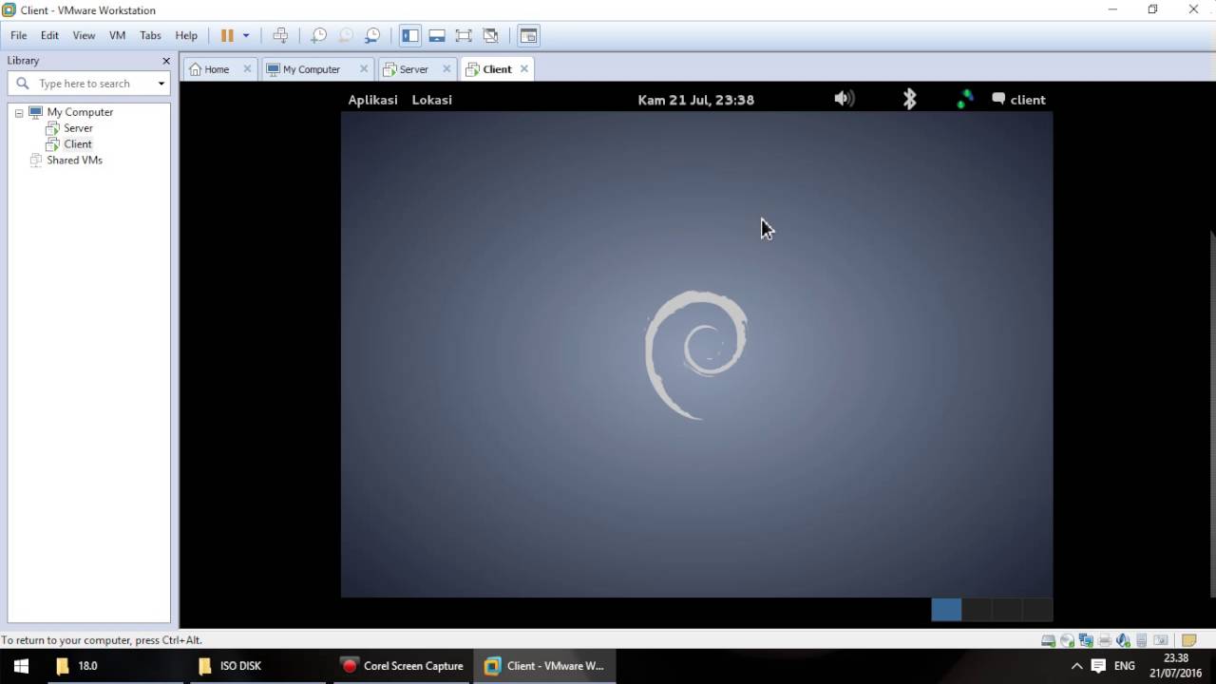Click the Unity mode toolbar icon
The height and width of the screenshot is (684, 1216).
point(490,35)
